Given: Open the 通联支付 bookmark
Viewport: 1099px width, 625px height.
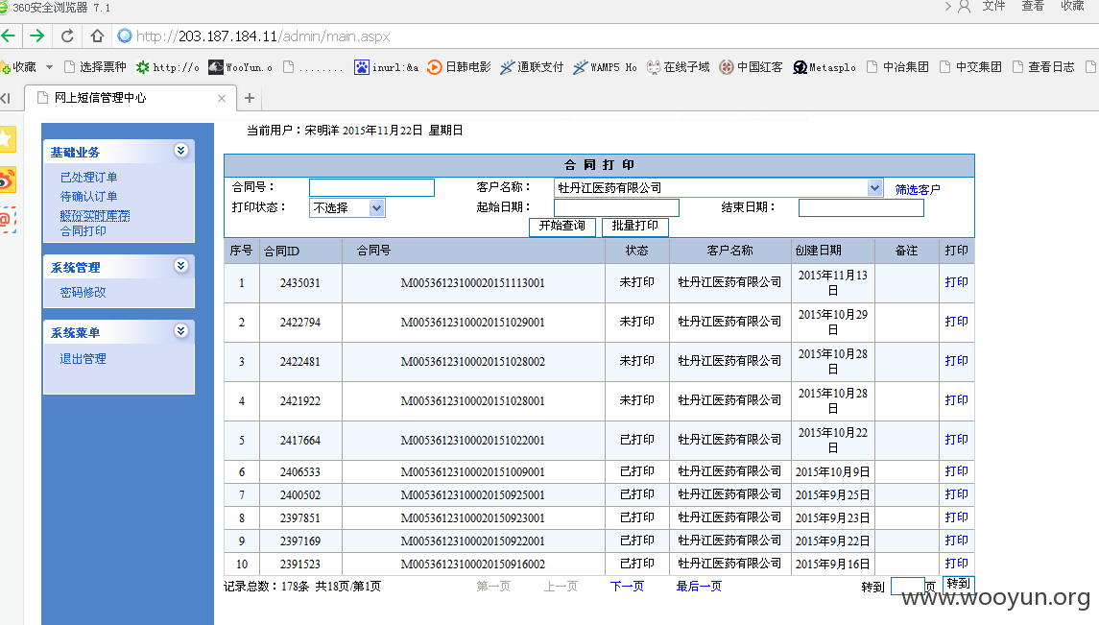Looking at the screenshot, I should click(x=532, y=67).
